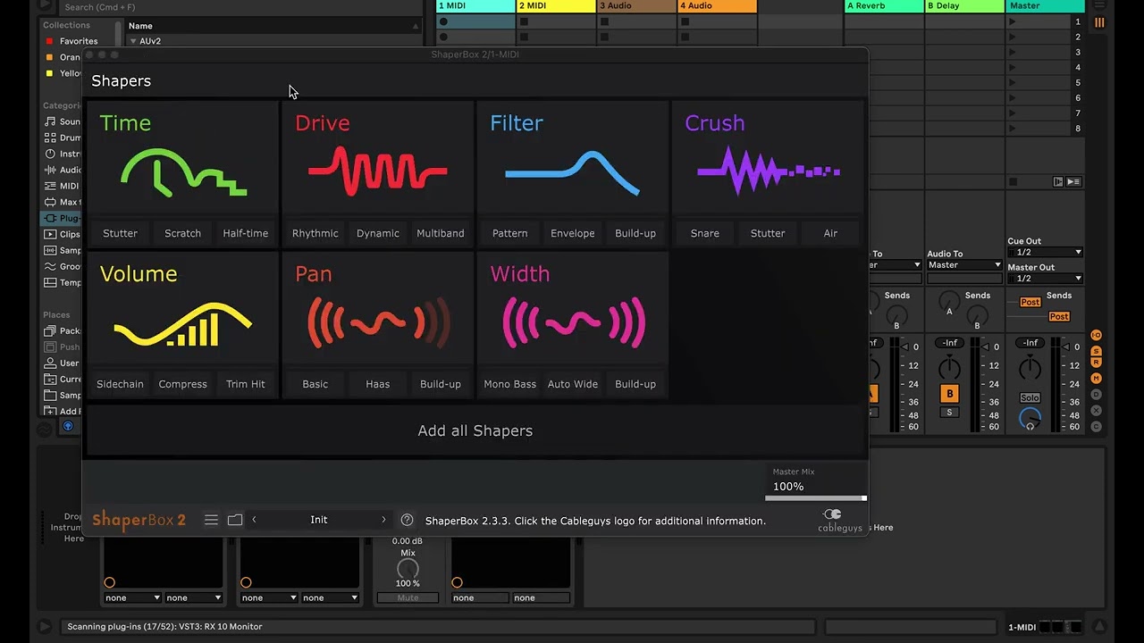Image resolution: width=1144 pixels, height=643 pixels.
Task: Open Cue Out 1/2 dropdown
Action: click(x=1045, y=253)
